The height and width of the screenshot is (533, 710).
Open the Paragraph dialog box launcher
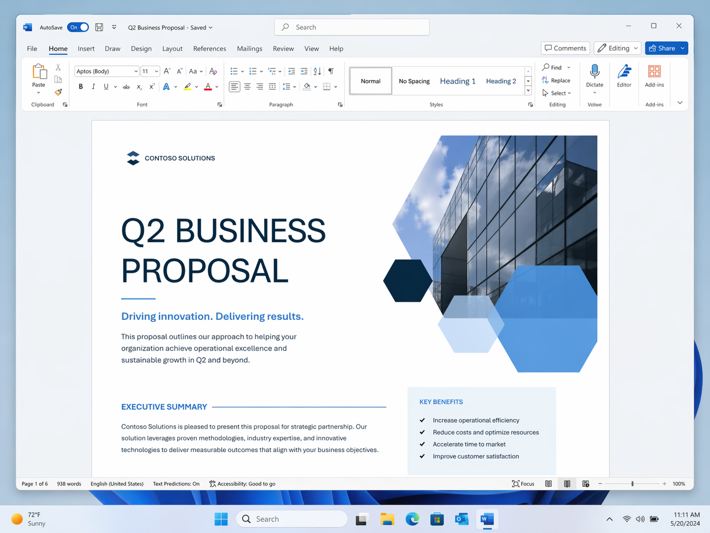pyautogui.click(x=340, y=105)
